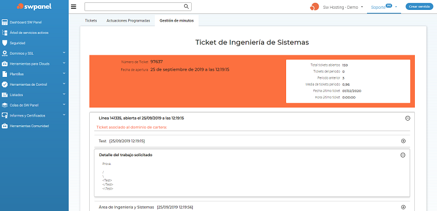Click the Herramientas para Clouds icon
The image size is (437, 211).
click(x=5, y=64)
